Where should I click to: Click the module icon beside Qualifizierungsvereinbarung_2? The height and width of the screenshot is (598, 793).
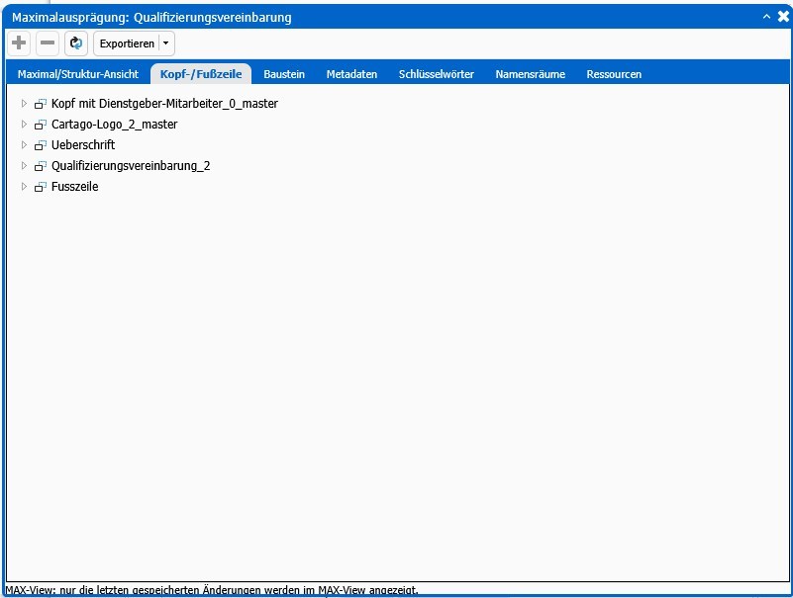click(41, 166)
